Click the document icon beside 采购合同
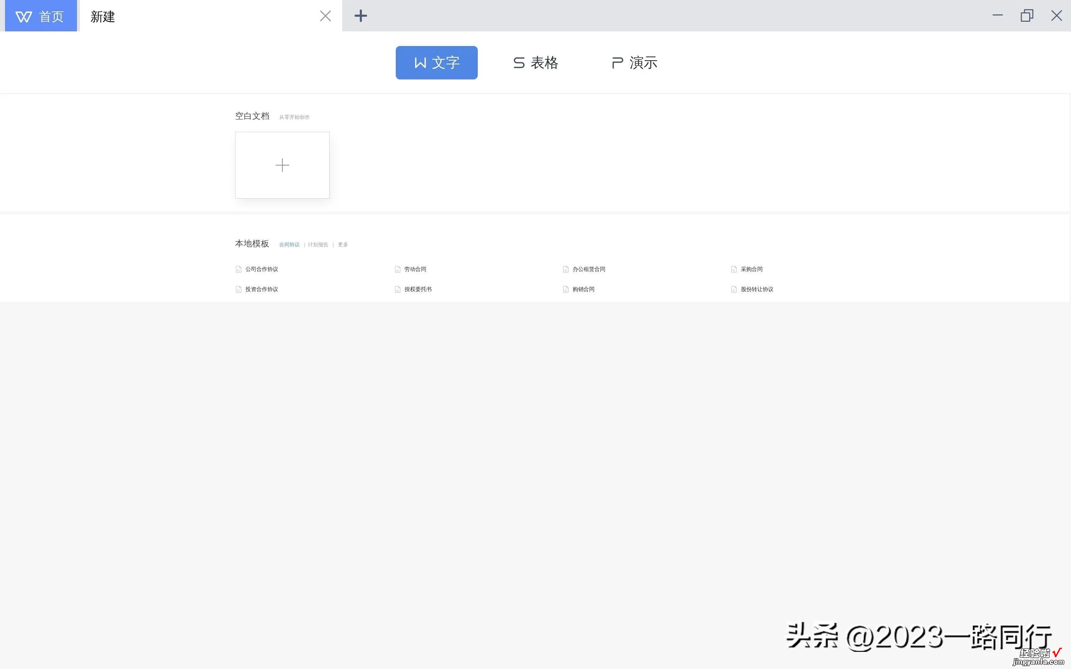 [734, 269]
